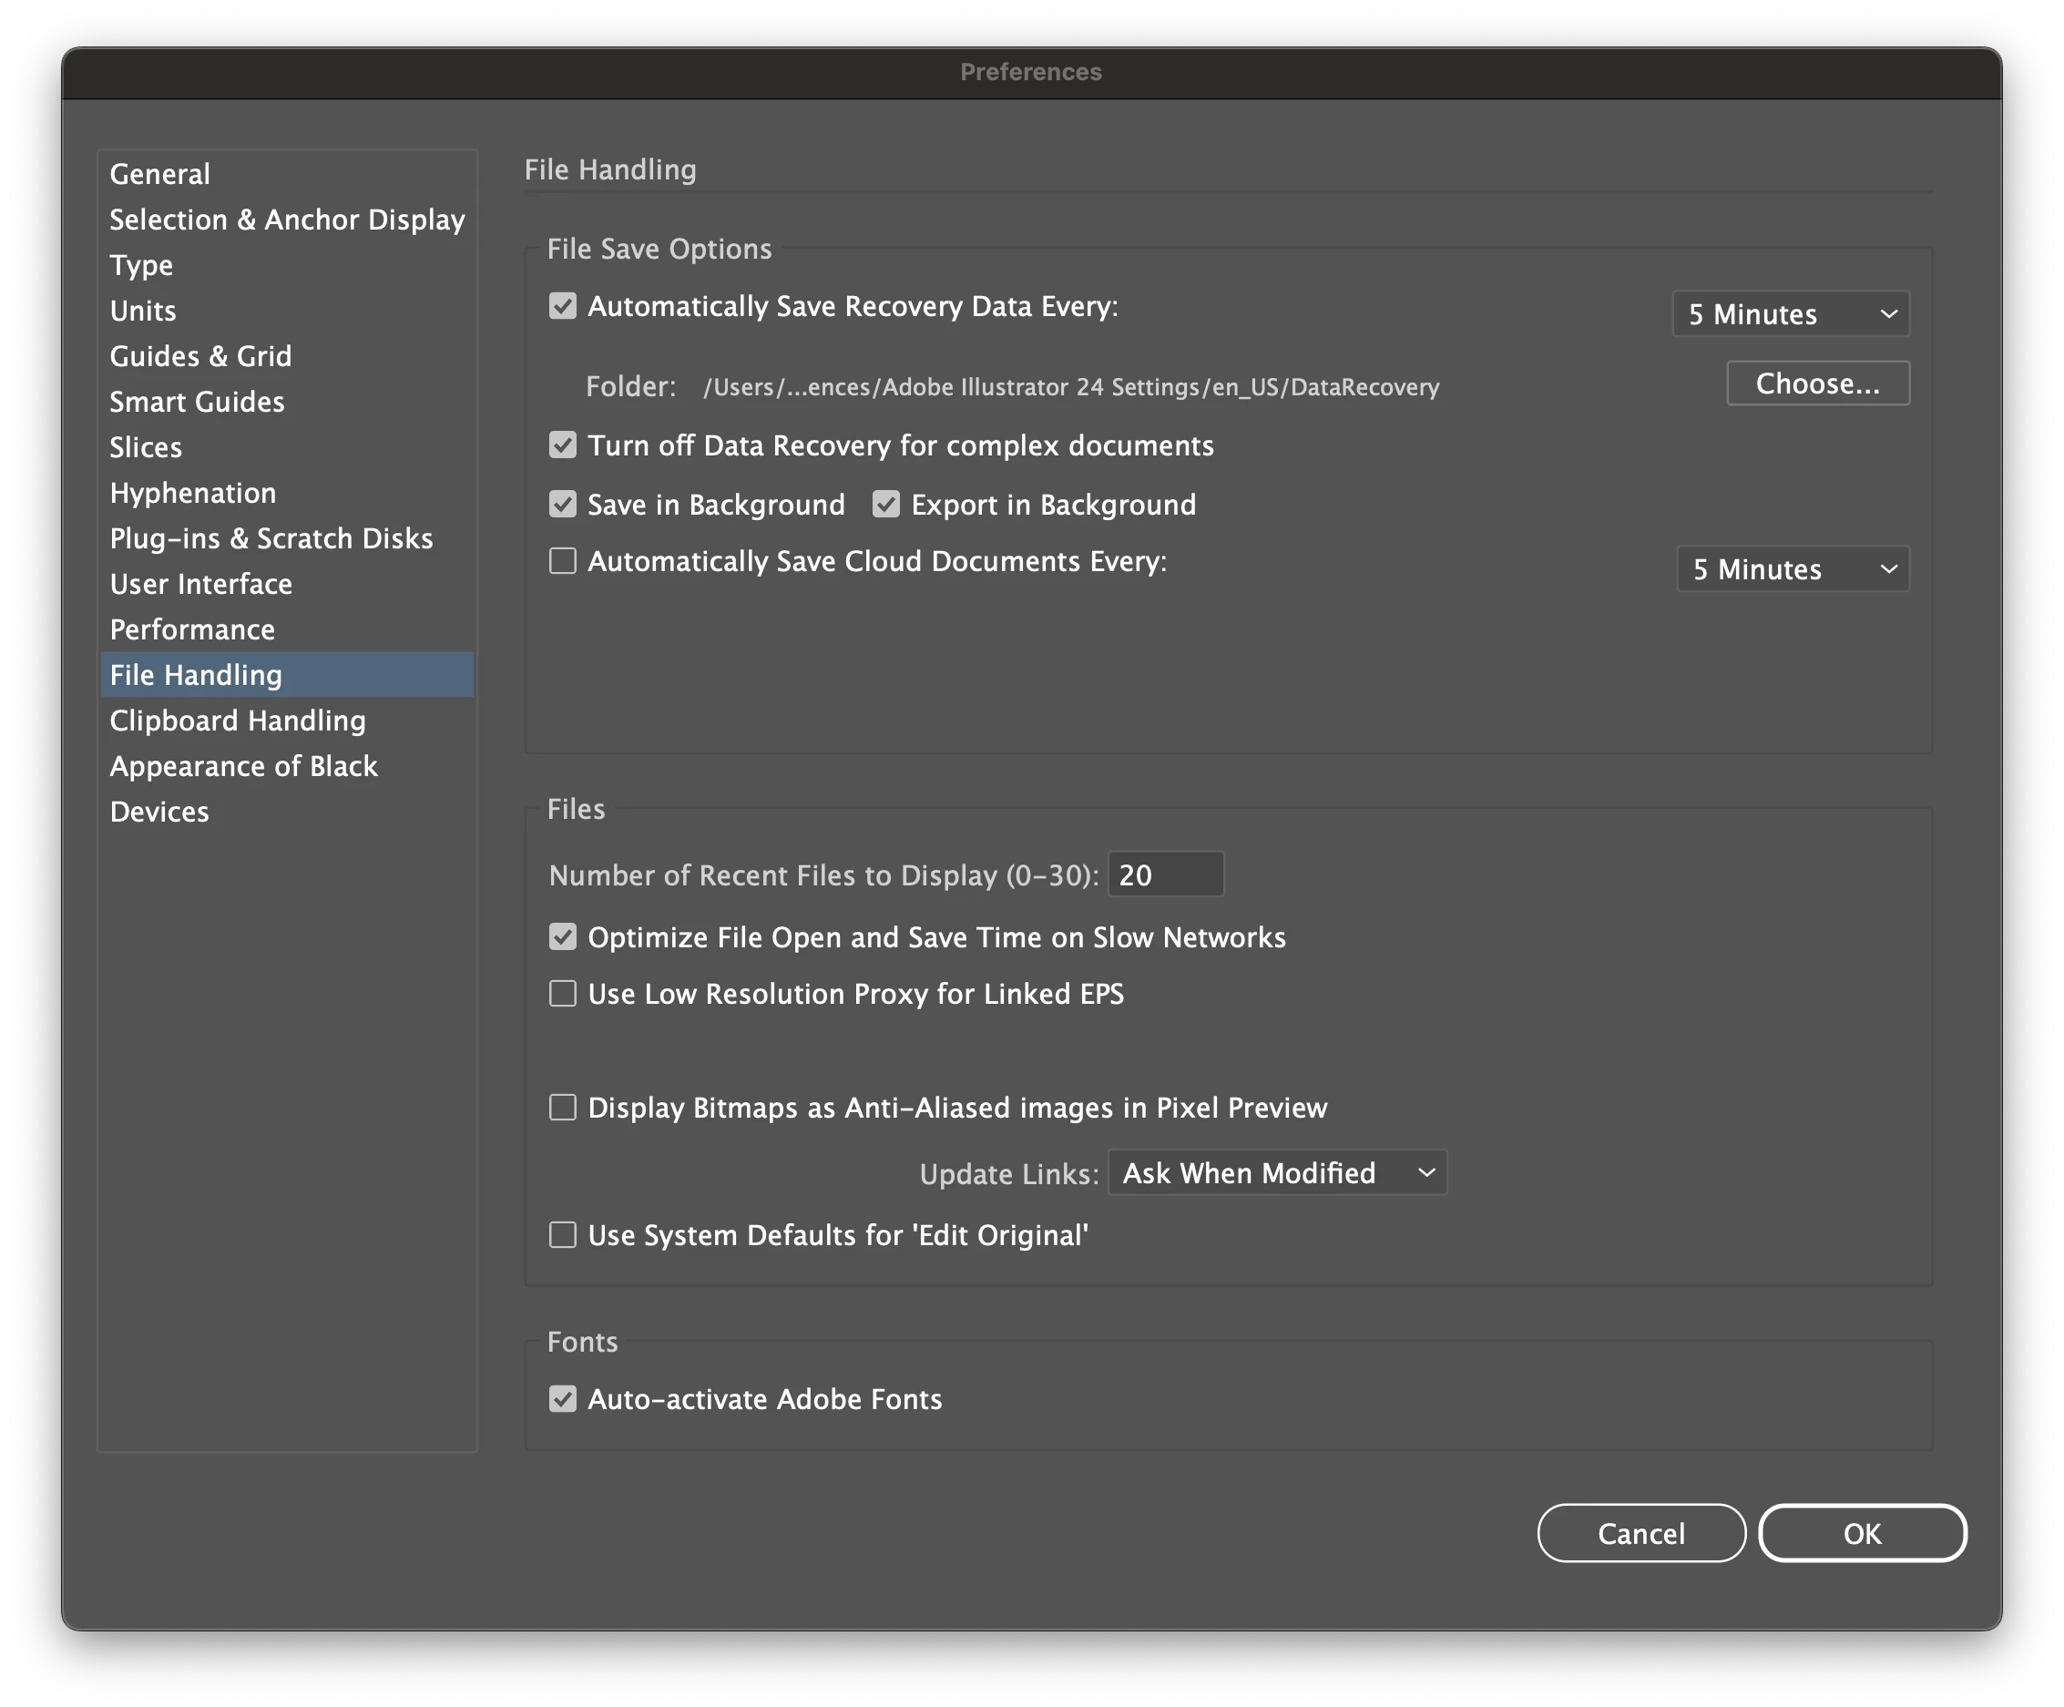Open the Performance preferences section

[192, 629]
